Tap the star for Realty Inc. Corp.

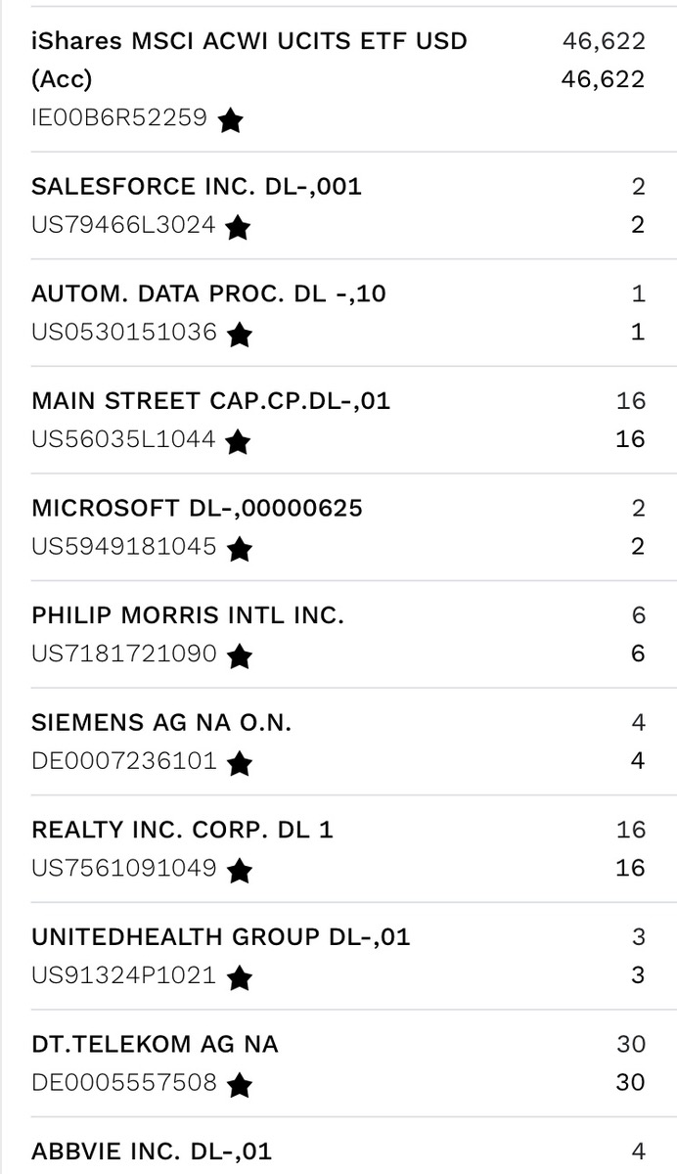(x=240, y=871)
